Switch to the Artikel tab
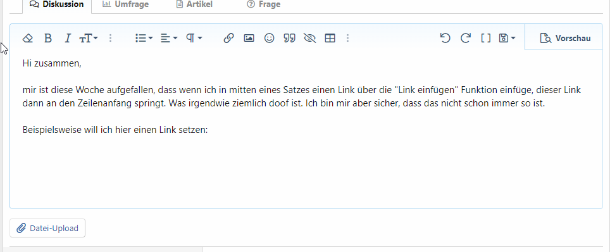 tap(194, 4)
